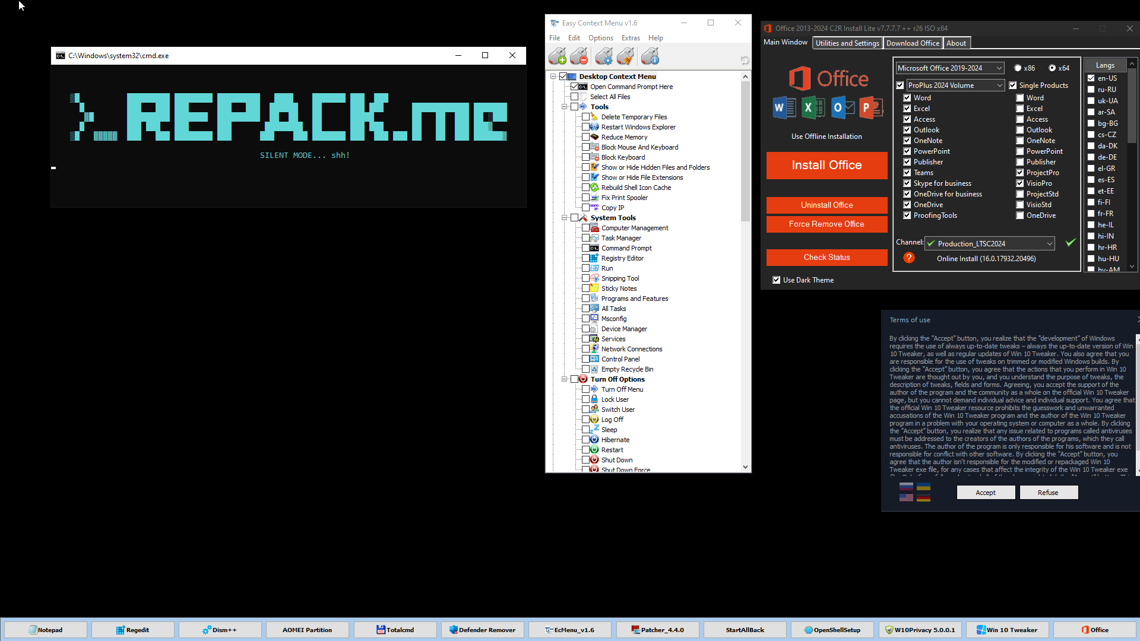The width and height of the screenshot is (1140, 641).
Task: Launch W10Privacy 5.0.0.1 from the bottom bar
Action: (920, 630)
